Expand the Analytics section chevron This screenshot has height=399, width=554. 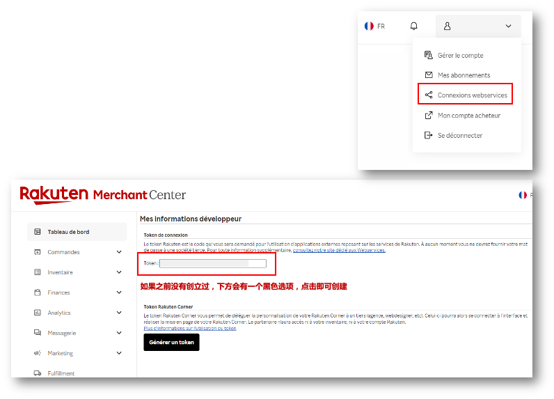pyautogui.click(x=119, y=313)
